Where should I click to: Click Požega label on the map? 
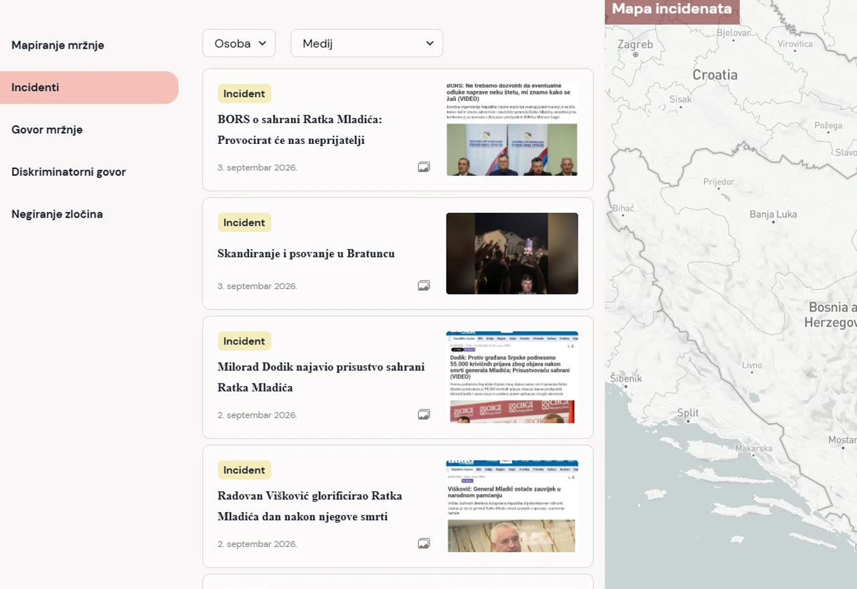[x=828, y=125]
